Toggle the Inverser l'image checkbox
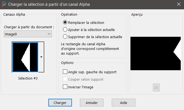The width and height of the screenshot is (184, 110). point(65,87)
